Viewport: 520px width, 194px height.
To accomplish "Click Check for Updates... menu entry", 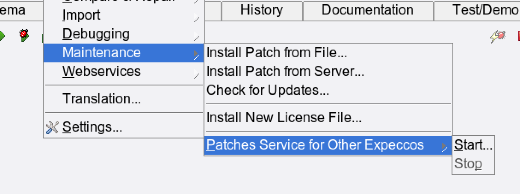I will 268,90.
